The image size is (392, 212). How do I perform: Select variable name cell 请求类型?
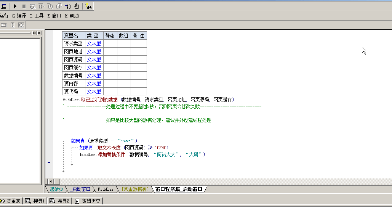point(74,43)
